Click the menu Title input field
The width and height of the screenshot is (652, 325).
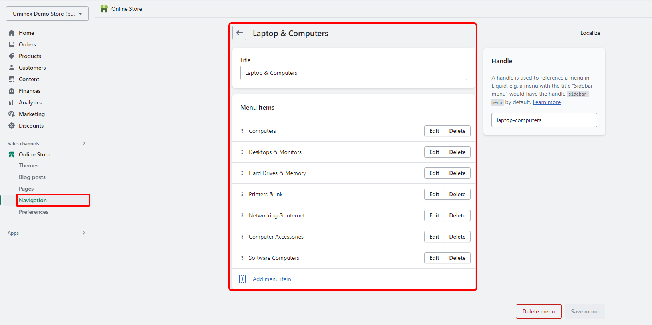tap(354, 73)
